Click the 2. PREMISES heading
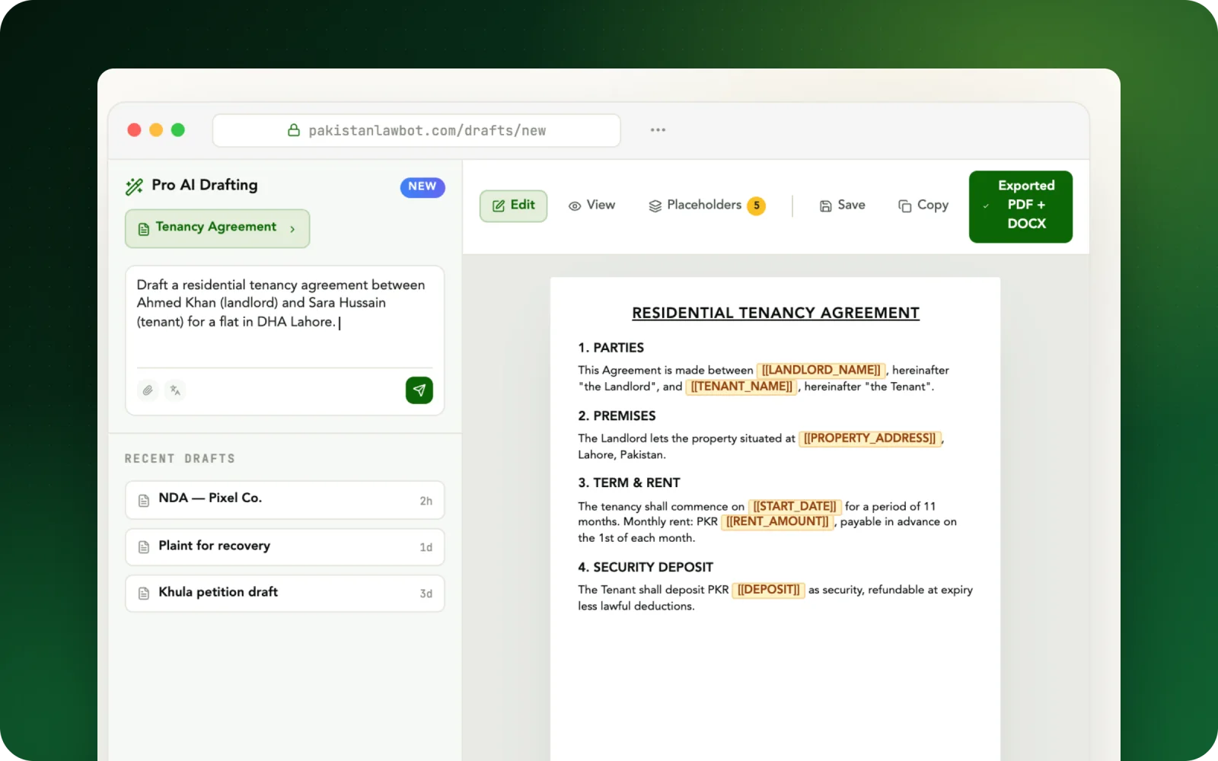This screenshot has width=1218, height=761. click(617, 416)
